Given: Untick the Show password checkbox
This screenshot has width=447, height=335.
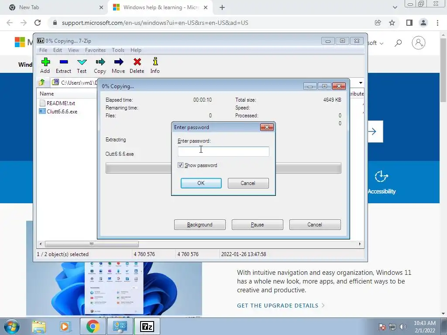Looking at the screenshot, I should pos(180,165).
